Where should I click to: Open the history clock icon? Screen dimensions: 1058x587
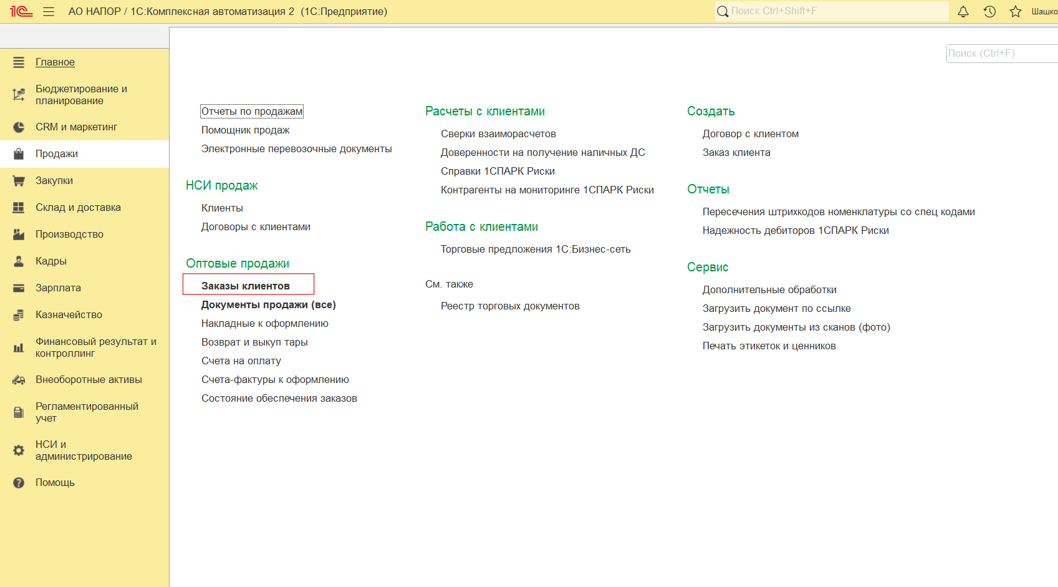click(x=989, y=11)
